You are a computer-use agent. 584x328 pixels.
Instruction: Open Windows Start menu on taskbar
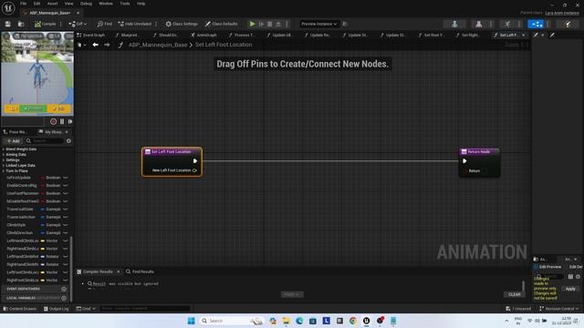coord(191,321)
